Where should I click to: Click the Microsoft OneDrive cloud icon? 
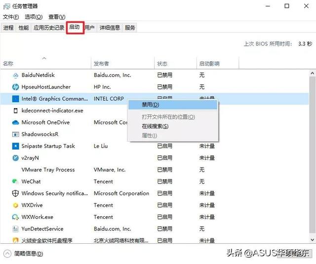click(x=15, y=122)
